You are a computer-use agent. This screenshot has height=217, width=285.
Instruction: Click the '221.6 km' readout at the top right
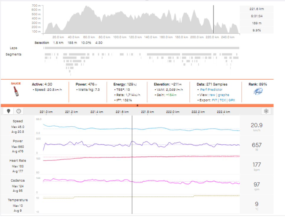click(x=256, y=9)
